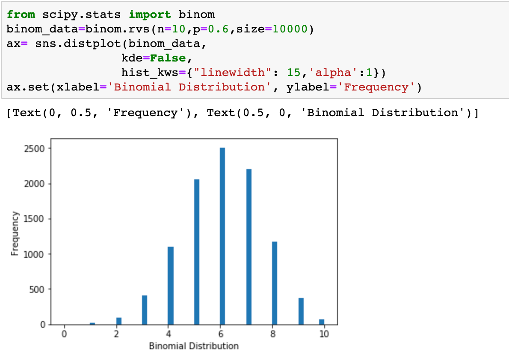Click the binom.rvs function call
Image resolution: width=509 pixels, height=362 pixels.
115,29
